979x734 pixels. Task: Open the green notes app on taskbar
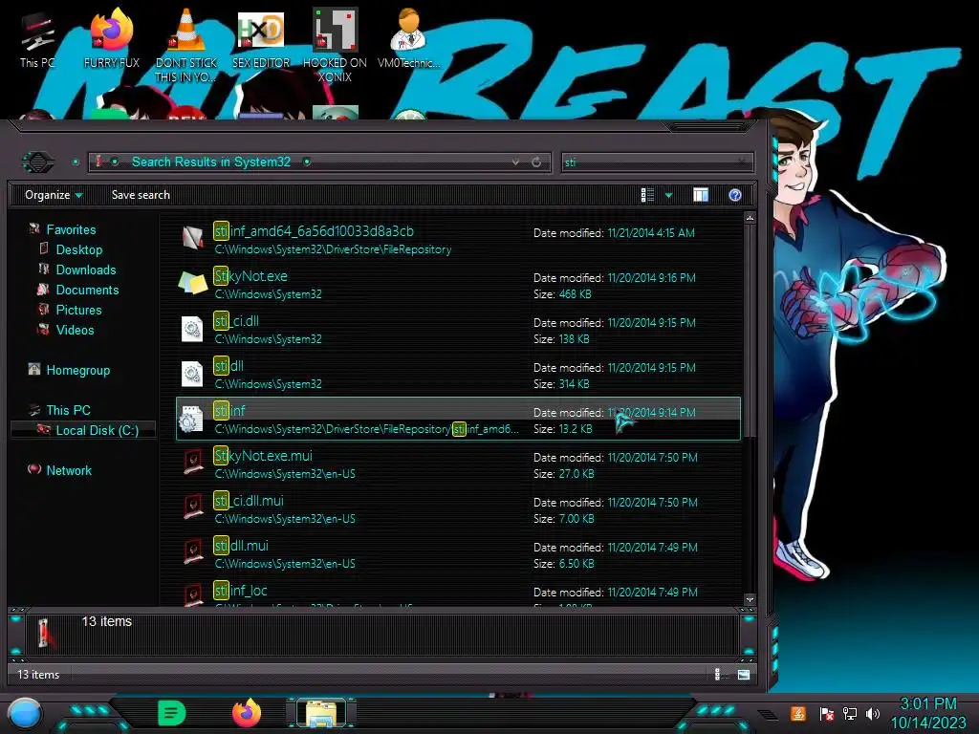coord(171,713)
